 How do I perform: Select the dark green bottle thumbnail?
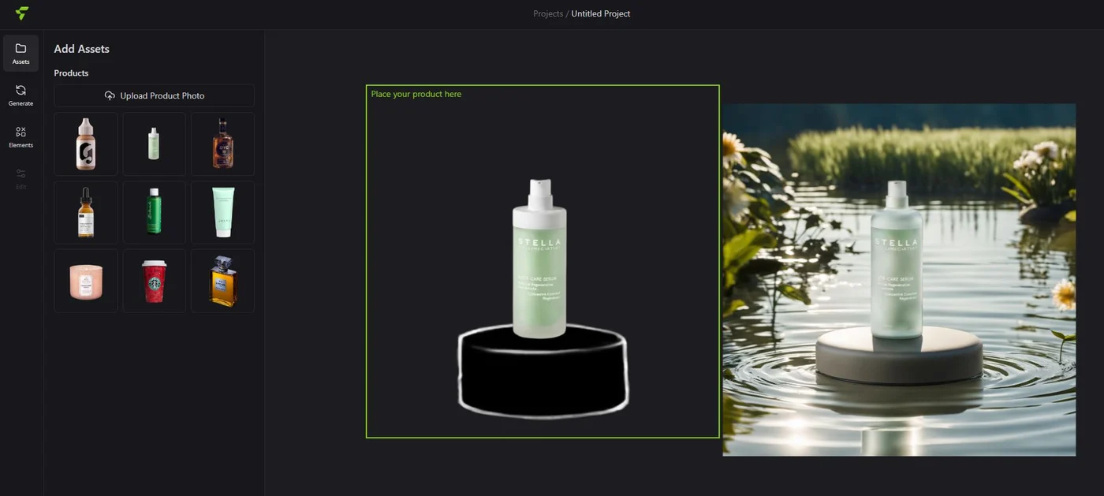point(155,212)
